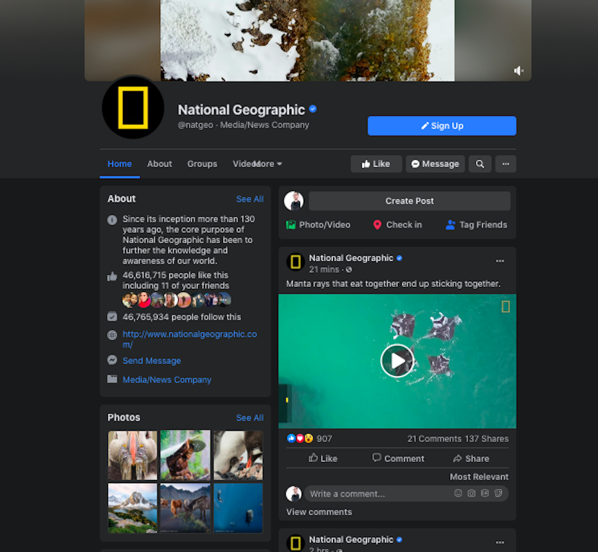The image size is (598, 552).
Task: Click the Messenger Message button
Action: [x=435, y=164]
